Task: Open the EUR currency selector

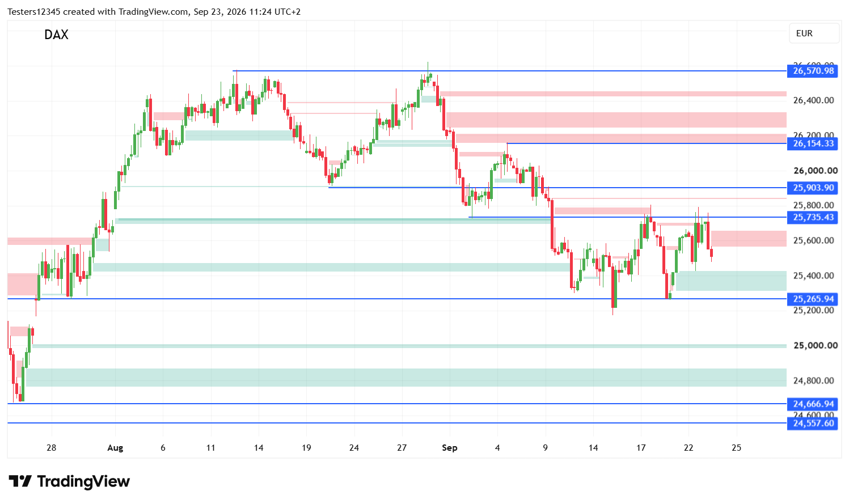Action: click(x=814, y=33)
